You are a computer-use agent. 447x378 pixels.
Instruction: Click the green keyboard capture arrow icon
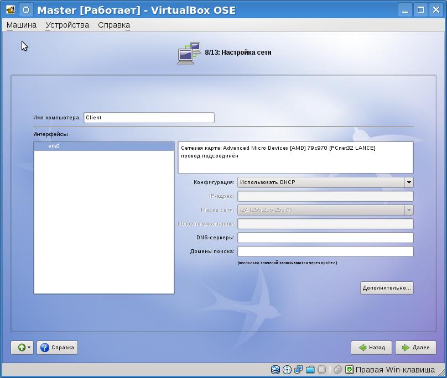(x=349, y=370)
